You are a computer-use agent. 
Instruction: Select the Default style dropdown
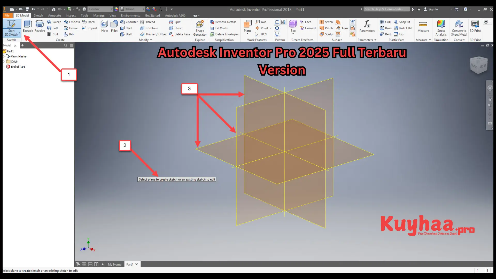point(132,9)
